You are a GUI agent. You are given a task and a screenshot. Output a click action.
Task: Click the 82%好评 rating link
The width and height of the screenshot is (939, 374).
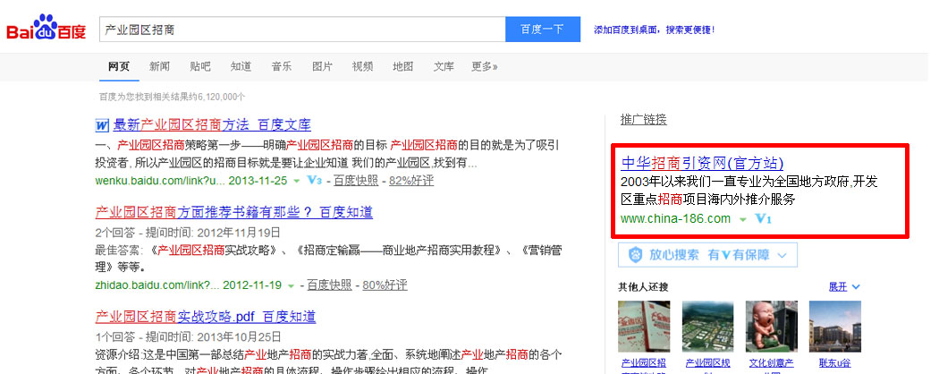point(410,181)
